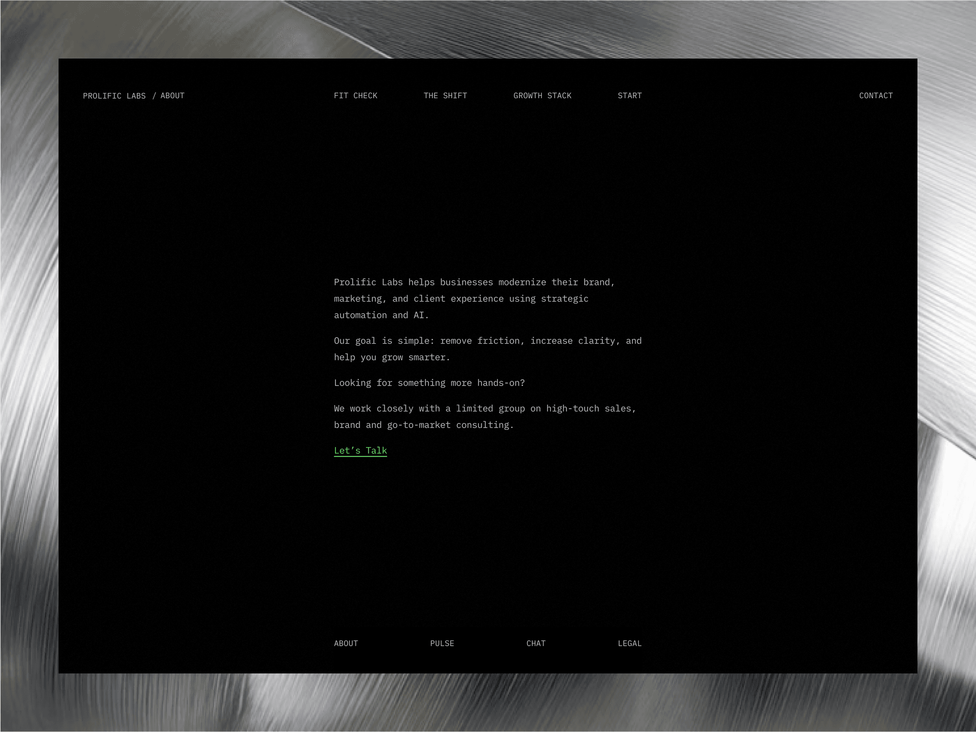This screenshot has width=976, height=732.
Task: Click the Start nav link
Action: [630, 96]
